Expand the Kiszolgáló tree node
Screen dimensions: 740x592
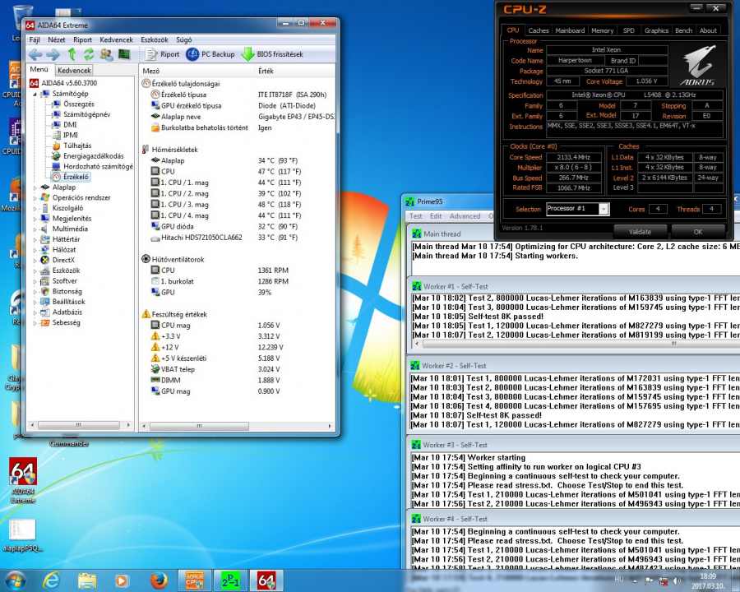click(35, 208)
